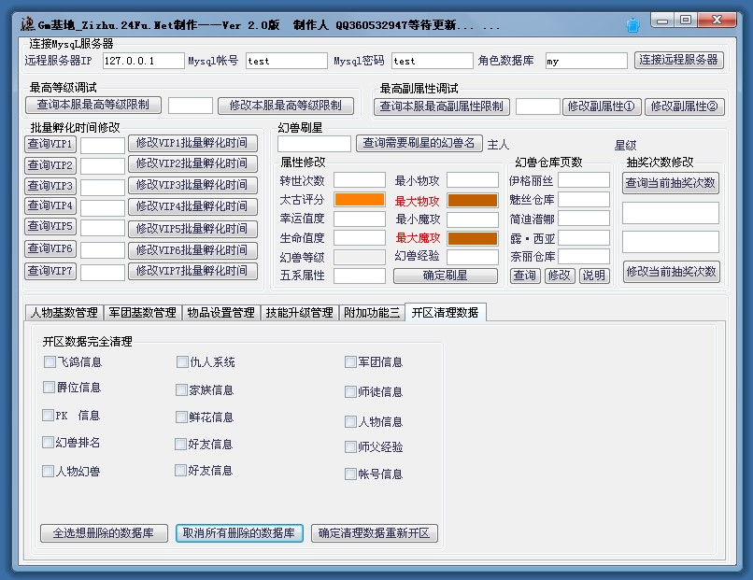Click the 查询VIP3 button

point(50,186)
